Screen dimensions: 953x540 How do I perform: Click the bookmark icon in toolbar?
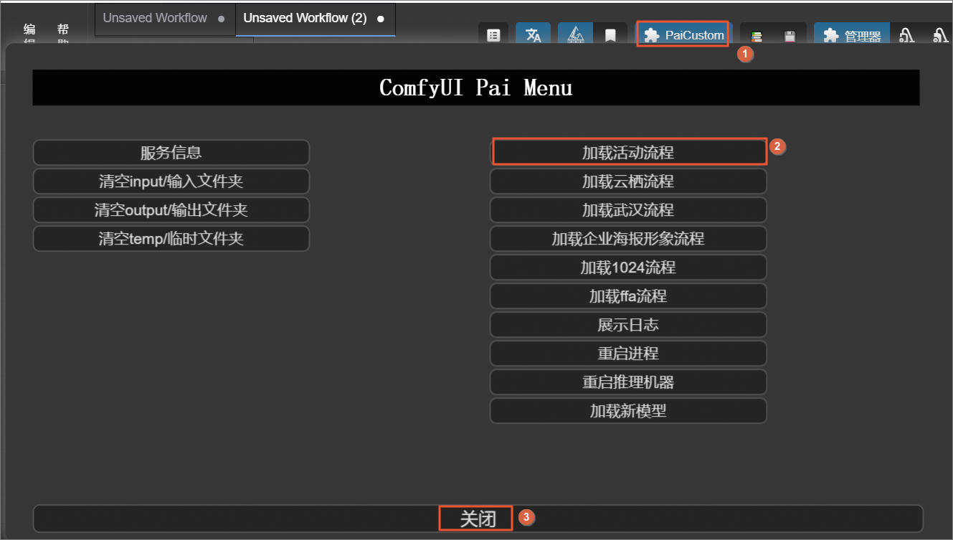coord(610,35)
